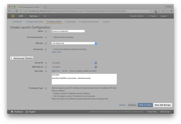The image size is (181, 124).
Task: Click the Name input field
Action: [68, 31]
